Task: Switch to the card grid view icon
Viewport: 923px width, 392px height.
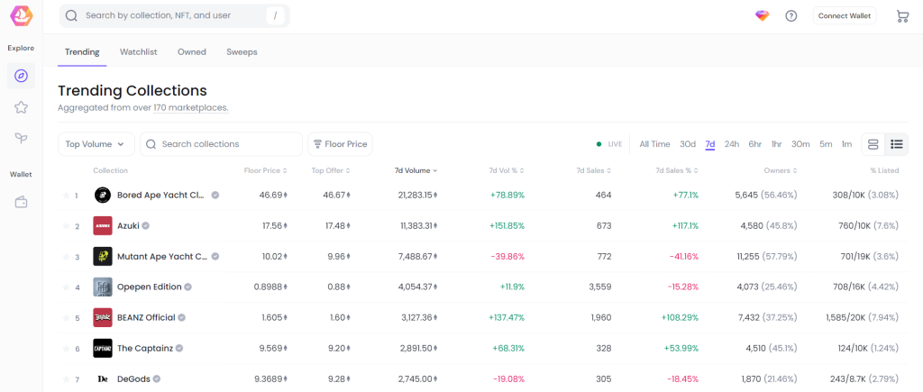Action: click(x=873, y=144)
